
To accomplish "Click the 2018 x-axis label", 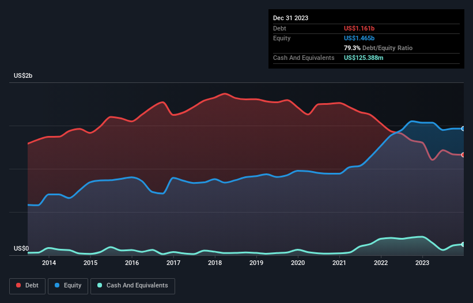I will point(215,263).
